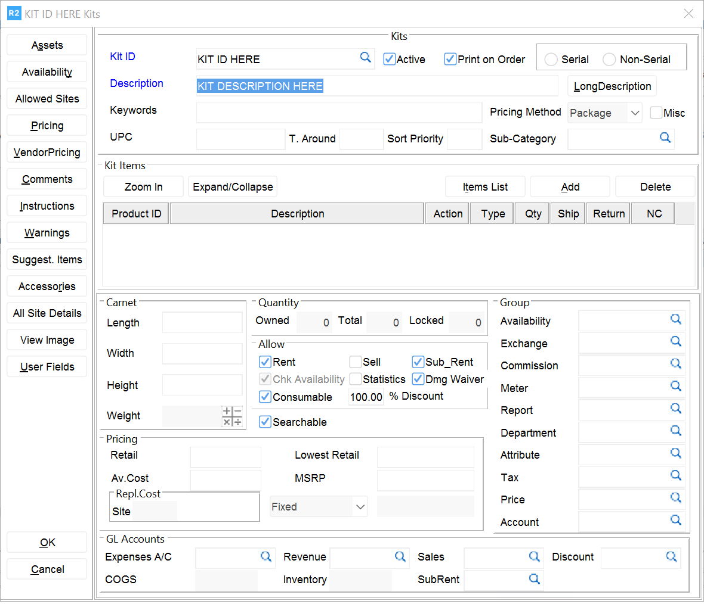Click the Department lookup magnifier icon
The width and height of the screenshot is (704, 604).
675,431
